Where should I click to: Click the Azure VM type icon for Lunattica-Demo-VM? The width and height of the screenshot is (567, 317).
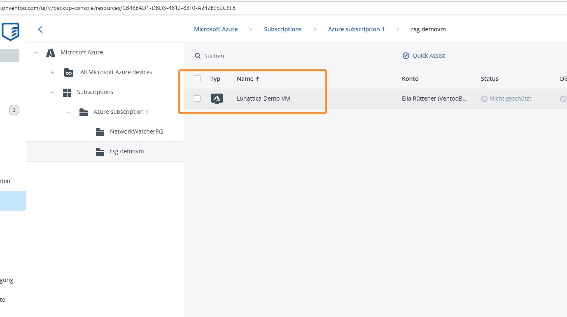click(217, 99)
